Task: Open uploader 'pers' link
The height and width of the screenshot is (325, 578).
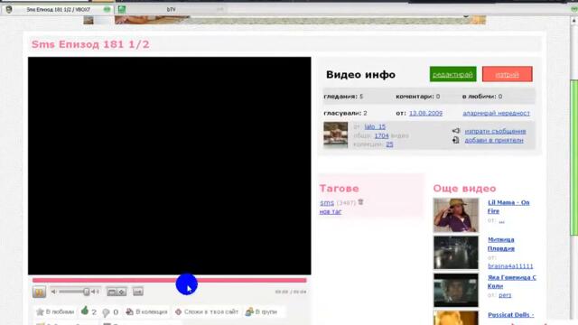Action: pyautogui.click(x=505, y=295)
